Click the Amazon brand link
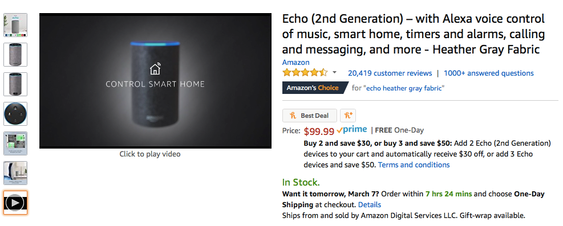563x226 pixels. click(295, 62)
